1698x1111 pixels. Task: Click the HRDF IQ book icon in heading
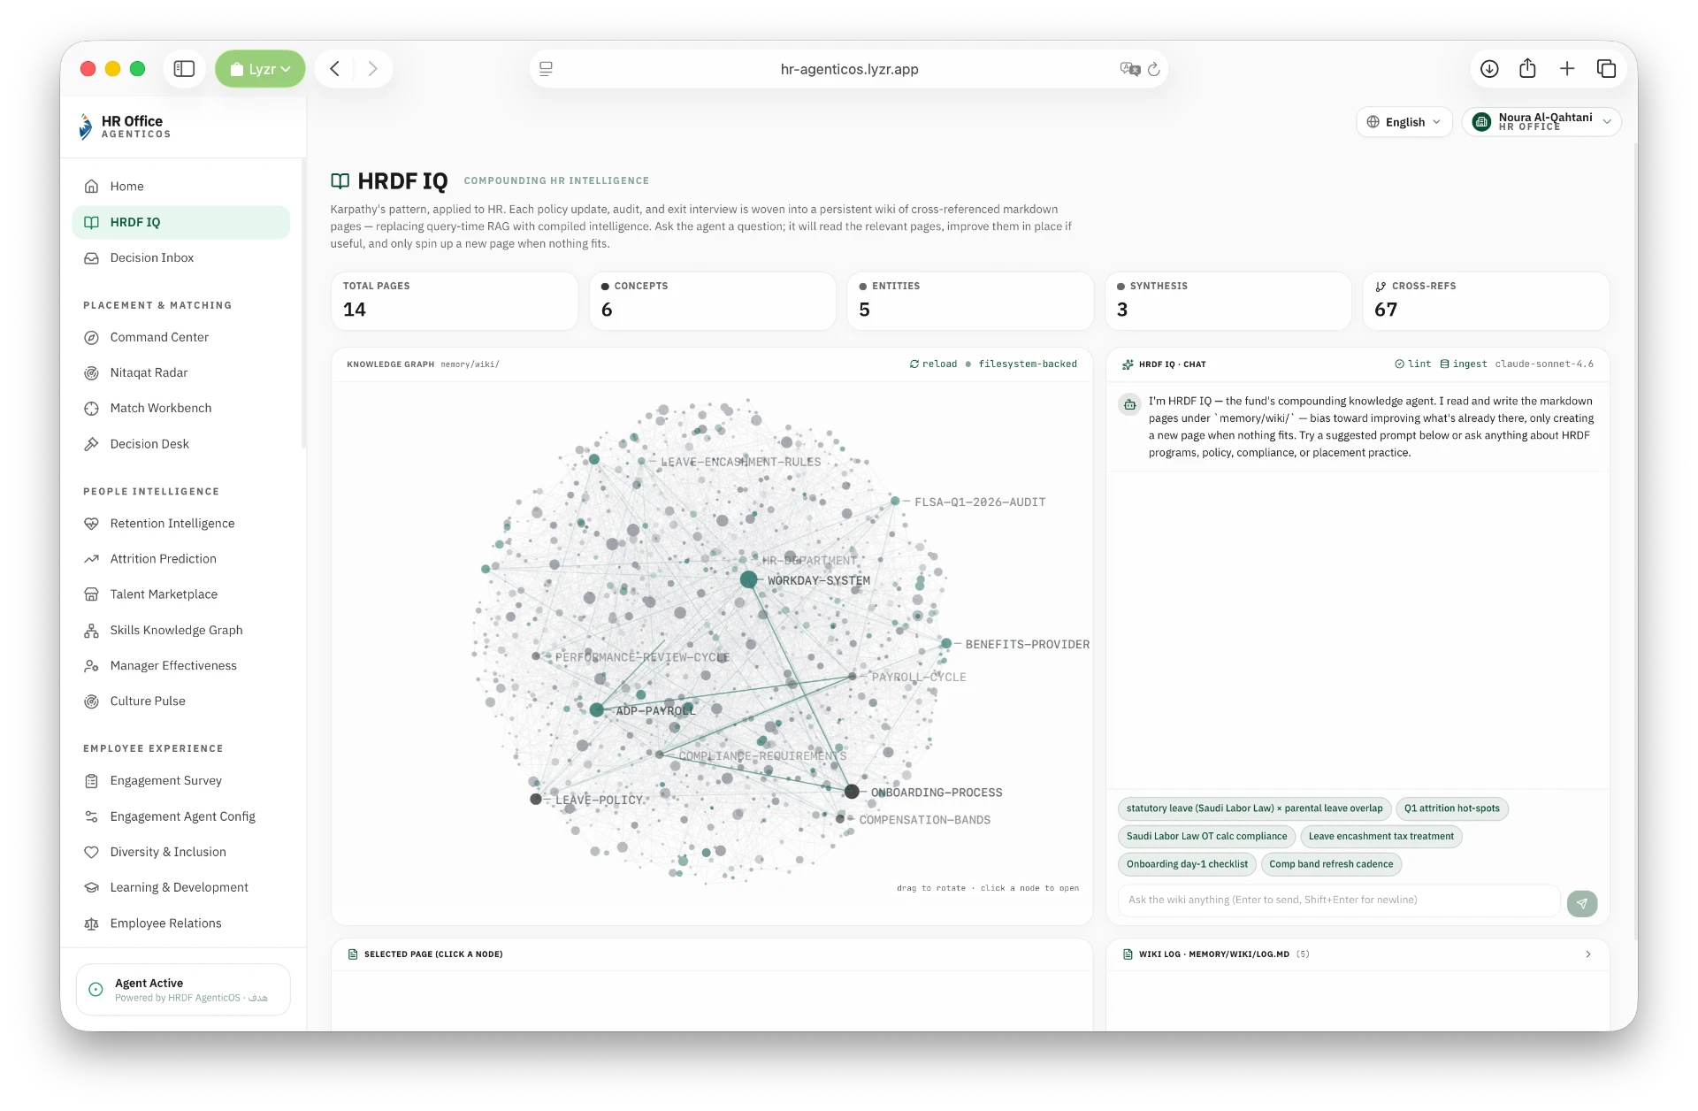pos(340,181)
